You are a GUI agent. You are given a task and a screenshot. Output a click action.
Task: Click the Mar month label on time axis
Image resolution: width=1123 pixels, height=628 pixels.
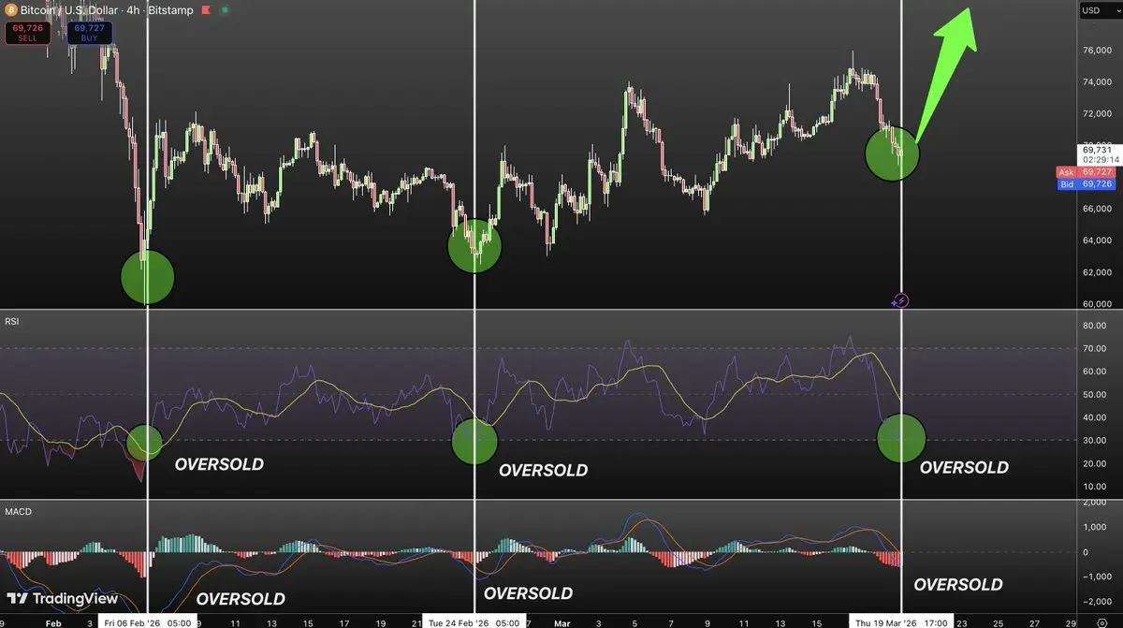tap(561, 621)
